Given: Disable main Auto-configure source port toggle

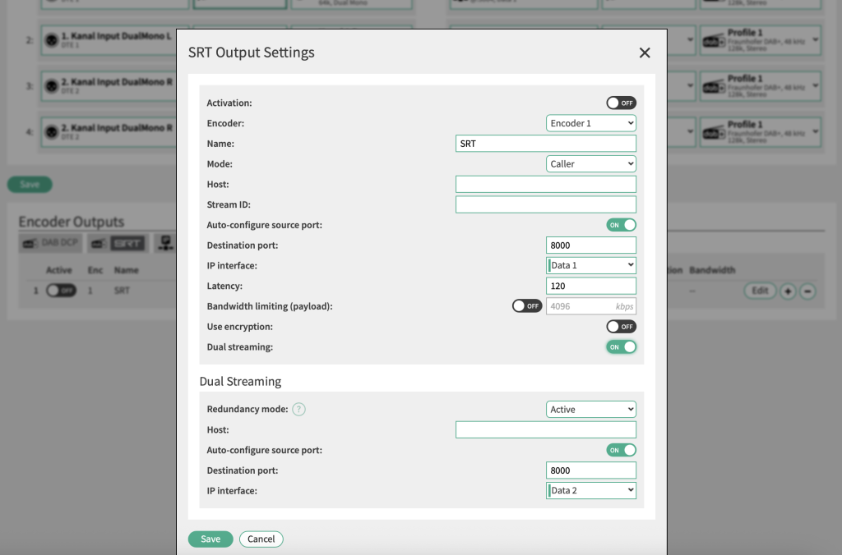Looking at the screenshot, I should click(x=622, y=225).
